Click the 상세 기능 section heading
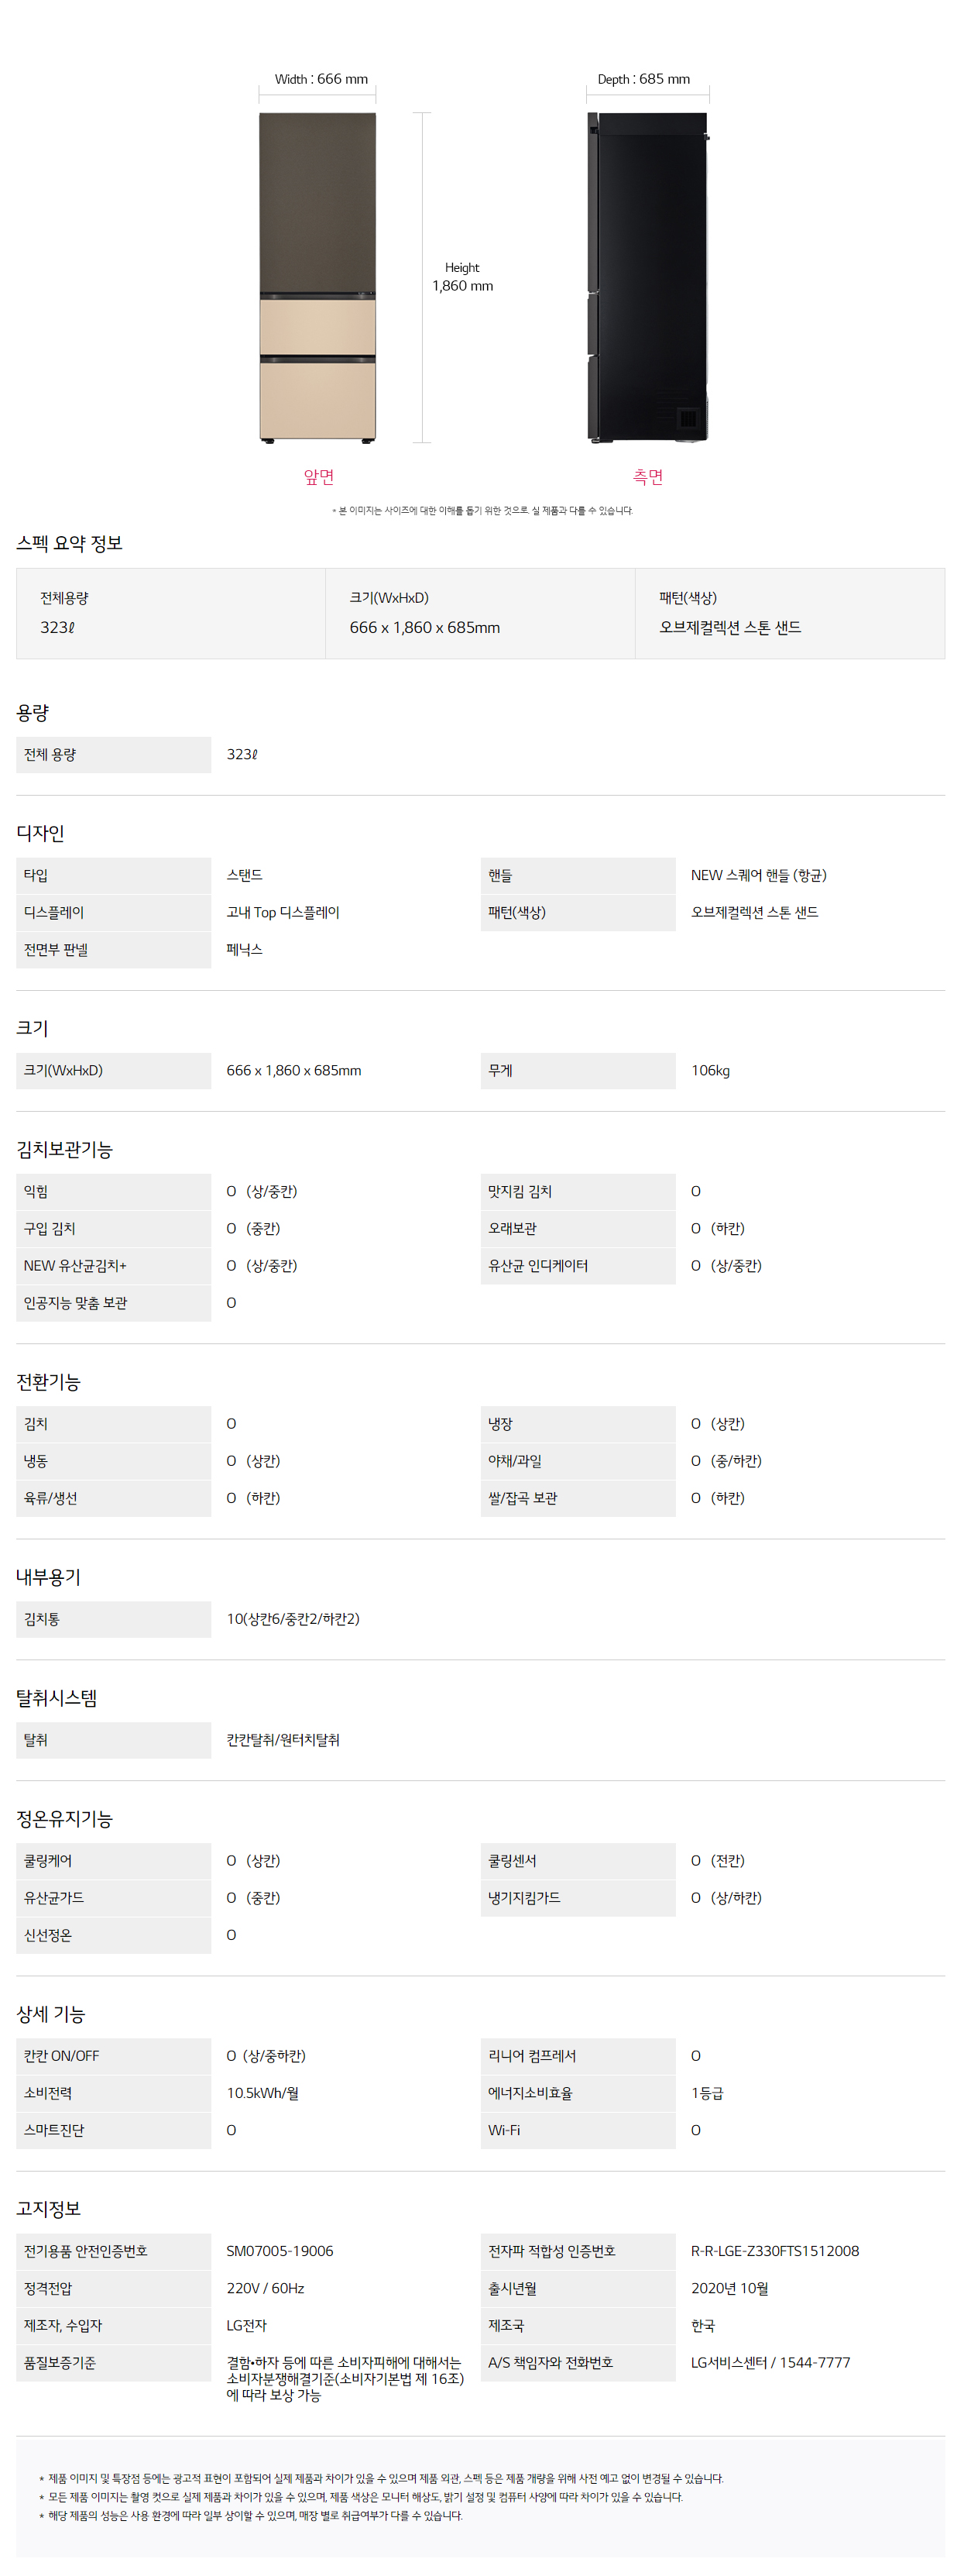This screenshot has width=964, height=2576. point(50,2014)
